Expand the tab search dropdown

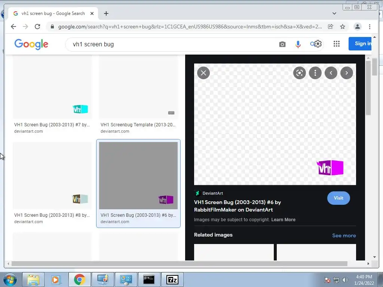coord(334,13)
